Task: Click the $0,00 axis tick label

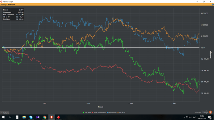Action: pyautogui.click(x=202, y=48)
